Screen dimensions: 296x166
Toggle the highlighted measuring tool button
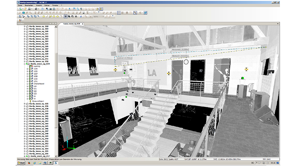pos(135,13)
